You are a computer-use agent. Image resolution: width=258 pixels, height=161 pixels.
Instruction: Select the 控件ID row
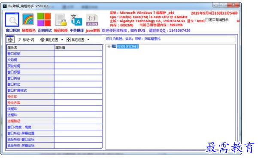pyautogui.click(x=55, y=96)
